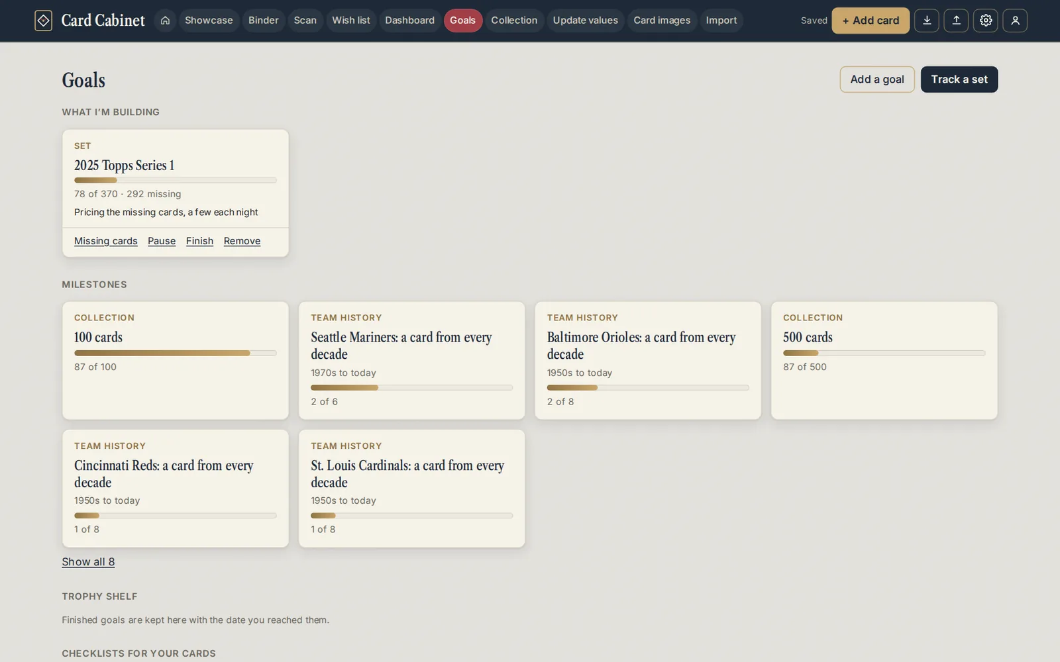The height and width of the screenshot is (662, 1060).
Task: Open the user account icon
Action: 1015,21
